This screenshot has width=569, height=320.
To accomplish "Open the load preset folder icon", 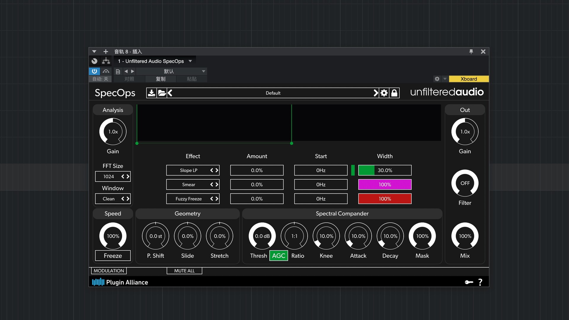I will click(162, 93).
